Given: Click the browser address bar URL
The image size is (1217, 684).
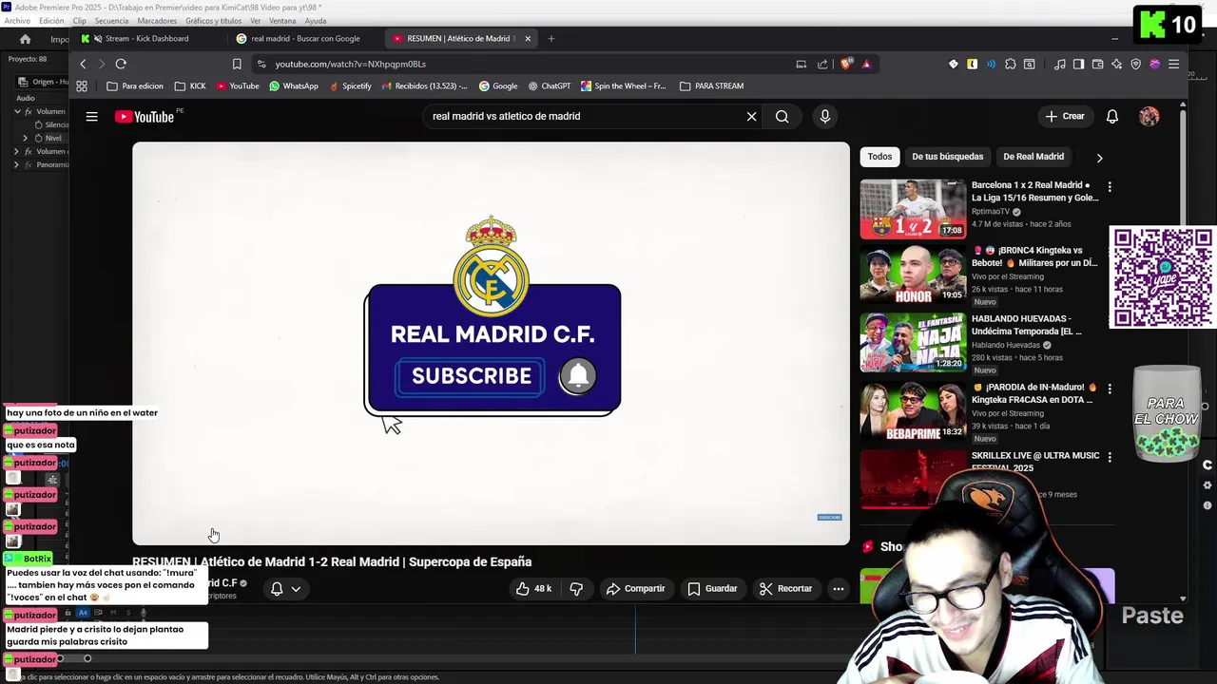Looking at the screenshot, I should point(351,64).
